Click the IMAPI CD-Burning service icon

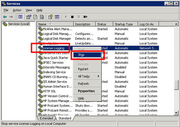pyautogui.click(x=40, y=77)
